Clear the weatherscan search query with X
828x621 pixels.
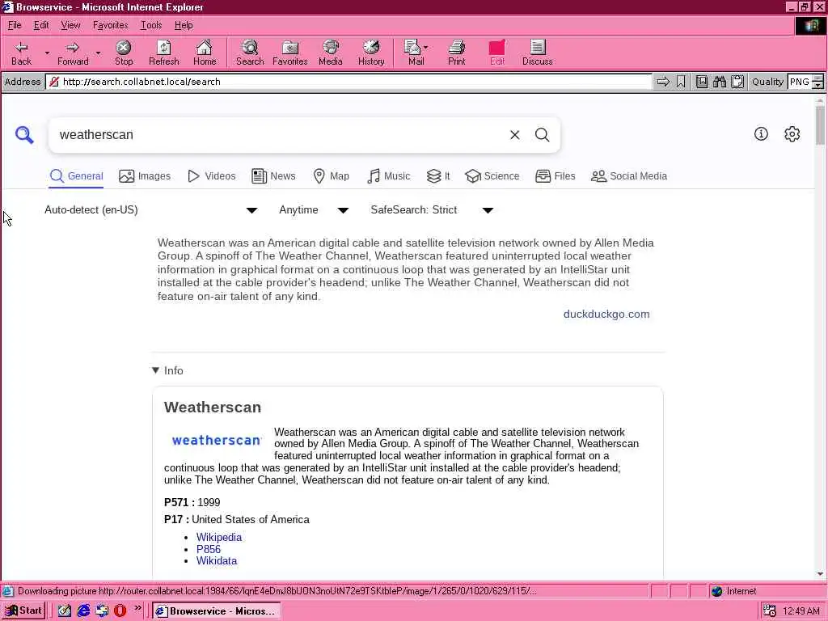[x=514, y=135]
